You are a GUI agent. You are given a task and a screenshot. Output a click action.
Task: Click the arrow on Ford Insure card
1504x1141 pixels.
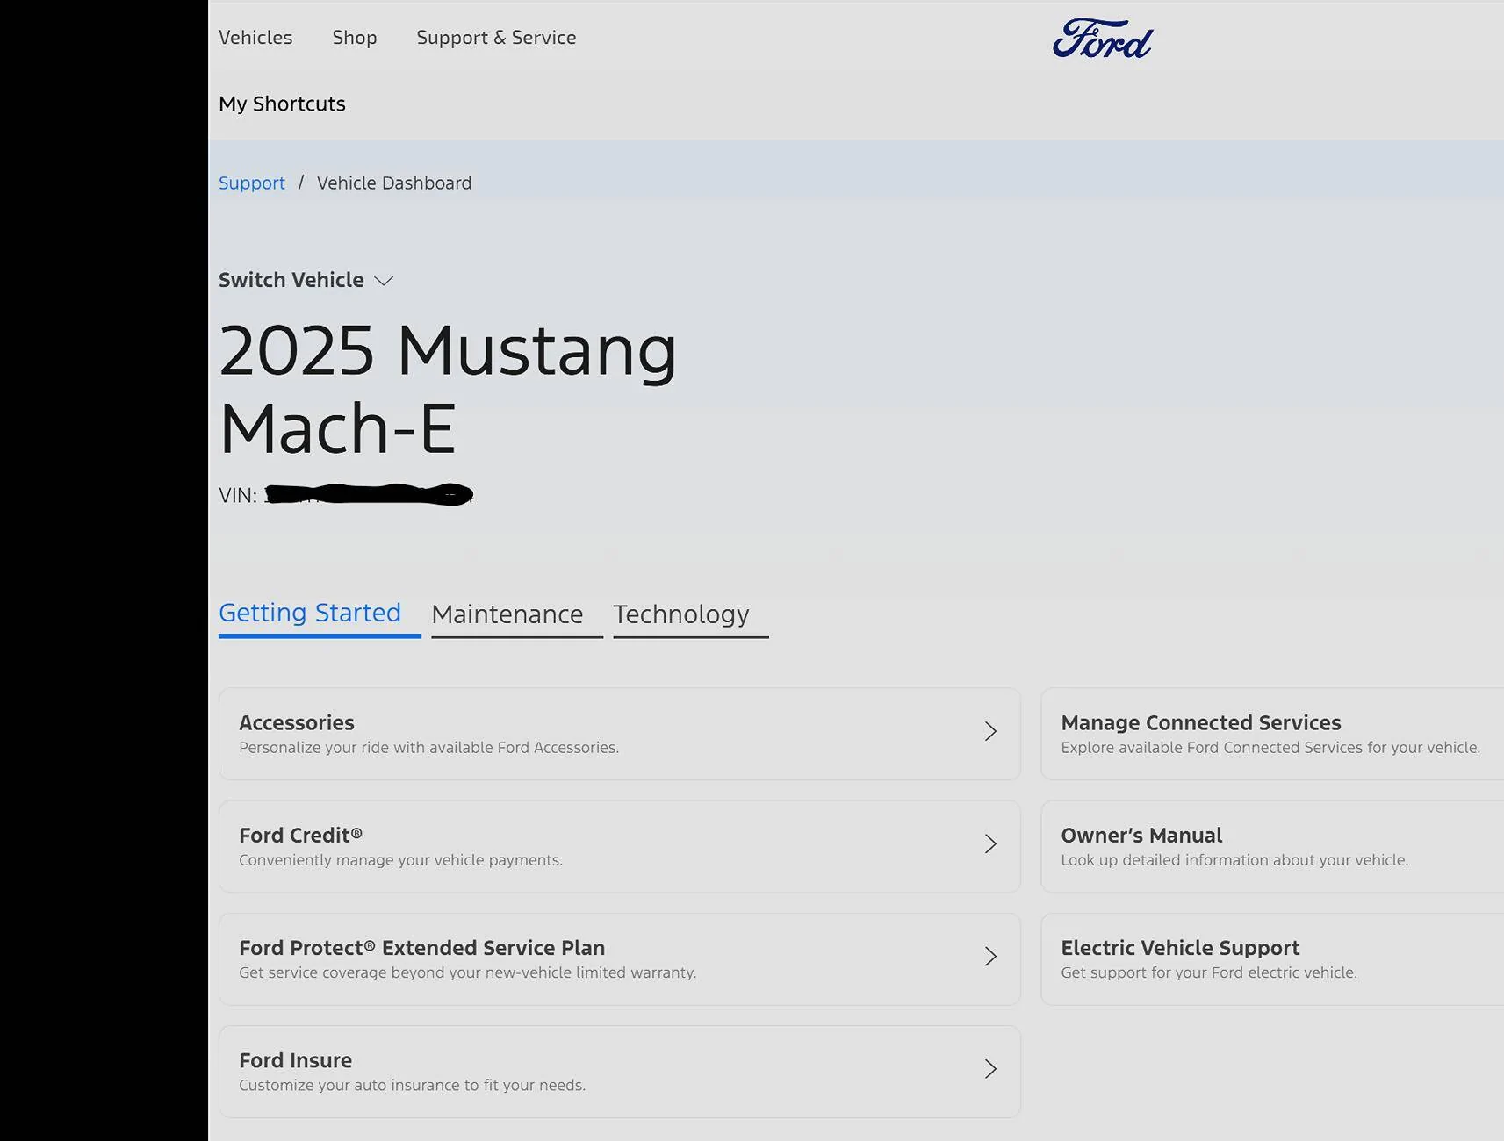tap(990, 1068)
